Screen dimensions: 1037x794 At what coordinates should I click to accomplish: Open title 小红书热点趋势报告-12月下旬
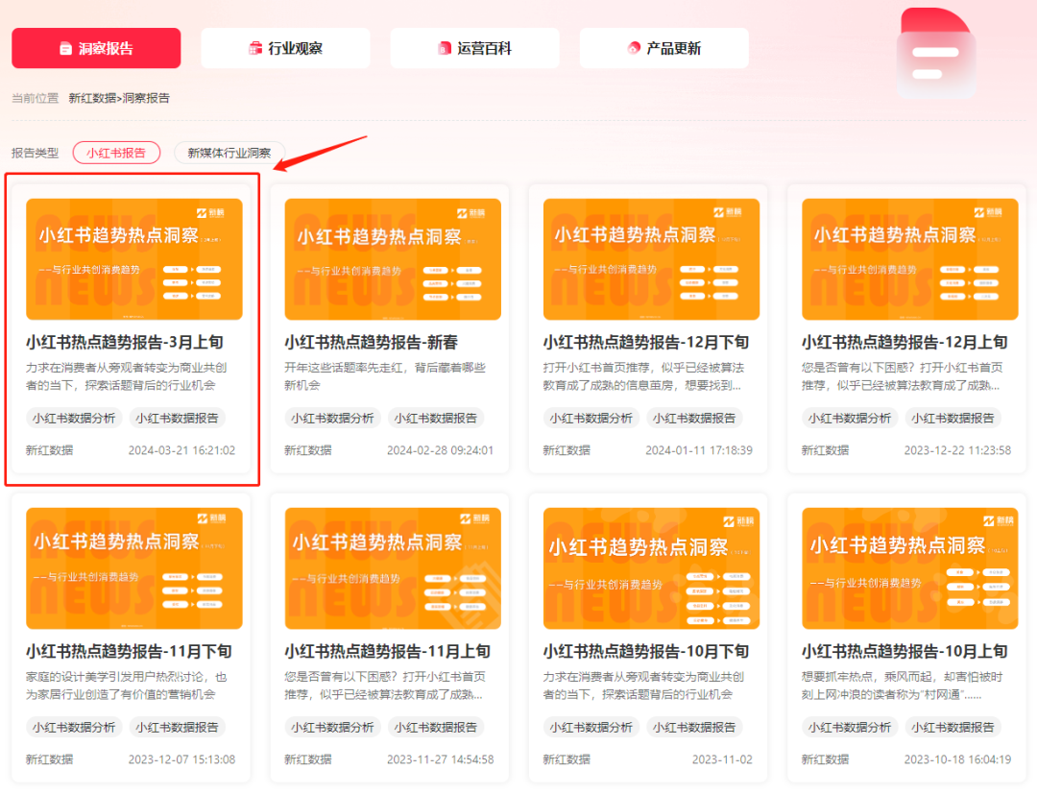pyautogui.click(x=646, y=343)
